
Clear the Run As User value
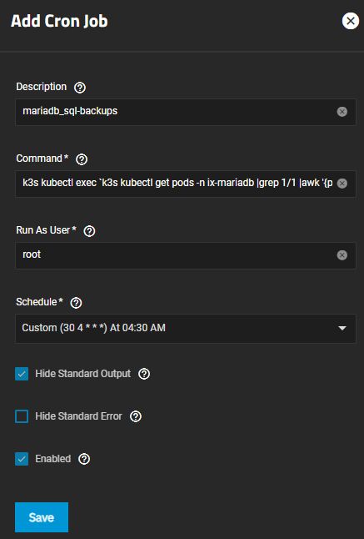point(342,255)
